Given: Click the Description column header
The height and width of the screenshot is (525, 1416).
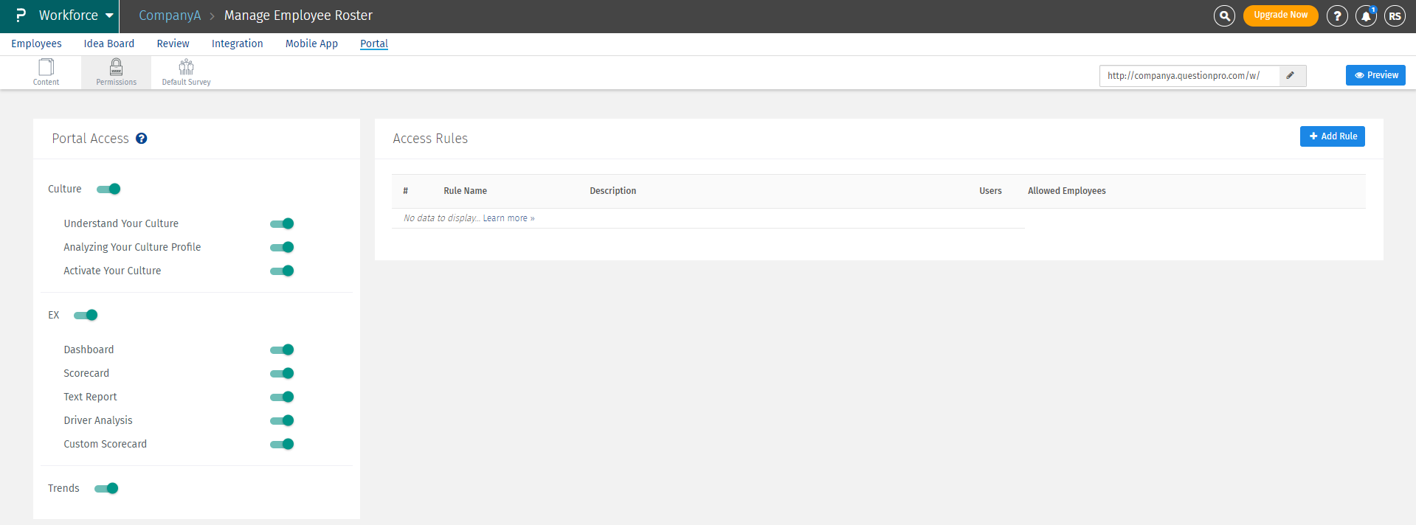Looking at the screenshot, I should click(612, 191).
